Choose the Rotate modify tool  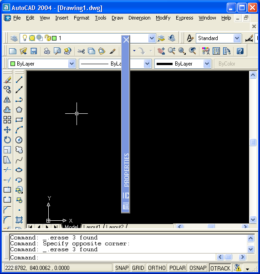tap(7, 140)
